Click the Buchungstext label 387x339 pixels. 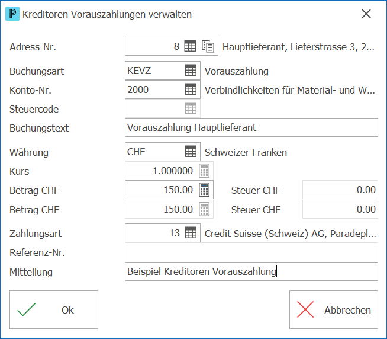click(x=39, y=128)
